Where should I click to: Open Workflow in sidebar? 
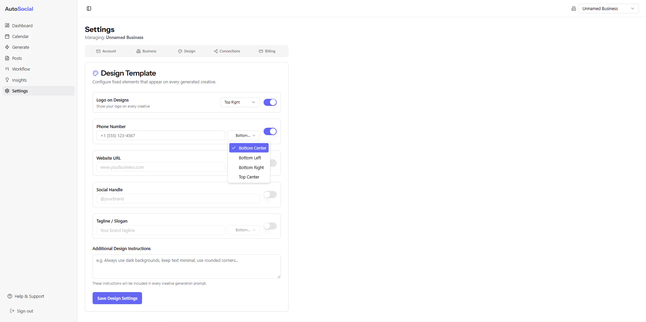tap(38, 69)
